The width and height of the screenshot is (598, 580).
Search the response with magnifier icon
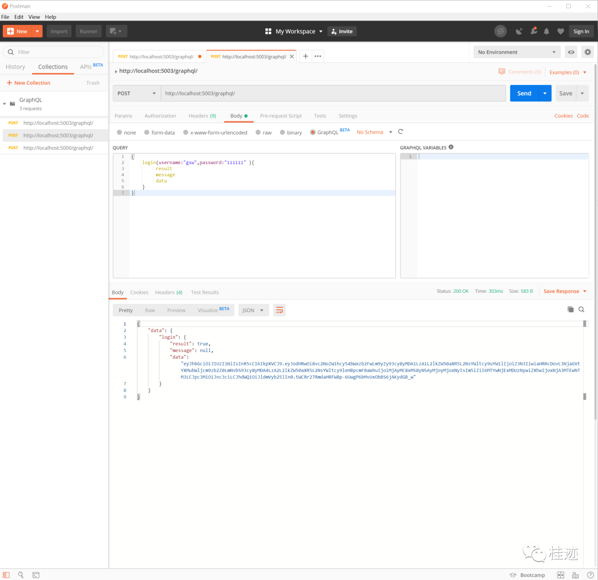581,309
